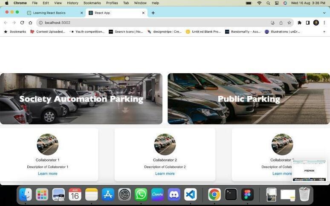Open the Randoma11y bookmark

(243, 31)
